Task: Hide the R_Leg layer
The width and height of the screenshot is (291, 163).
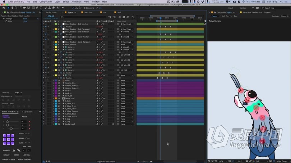Action: [x=43, y=121]
